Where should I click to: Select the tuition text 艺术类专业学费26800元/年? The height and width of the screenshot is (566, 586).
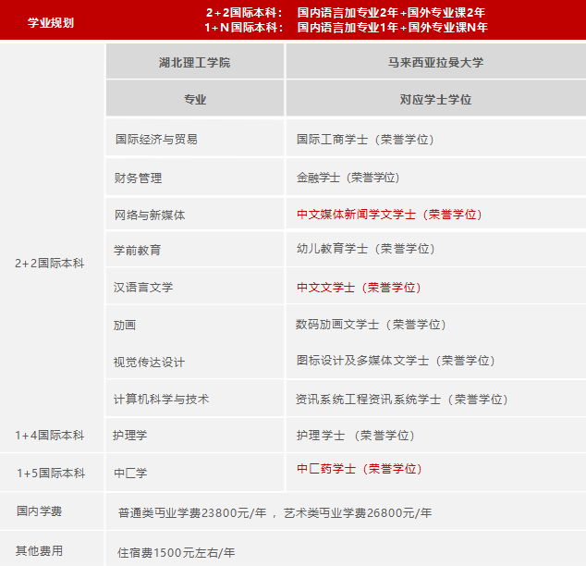pyautogui.click(x=358, y=513)
